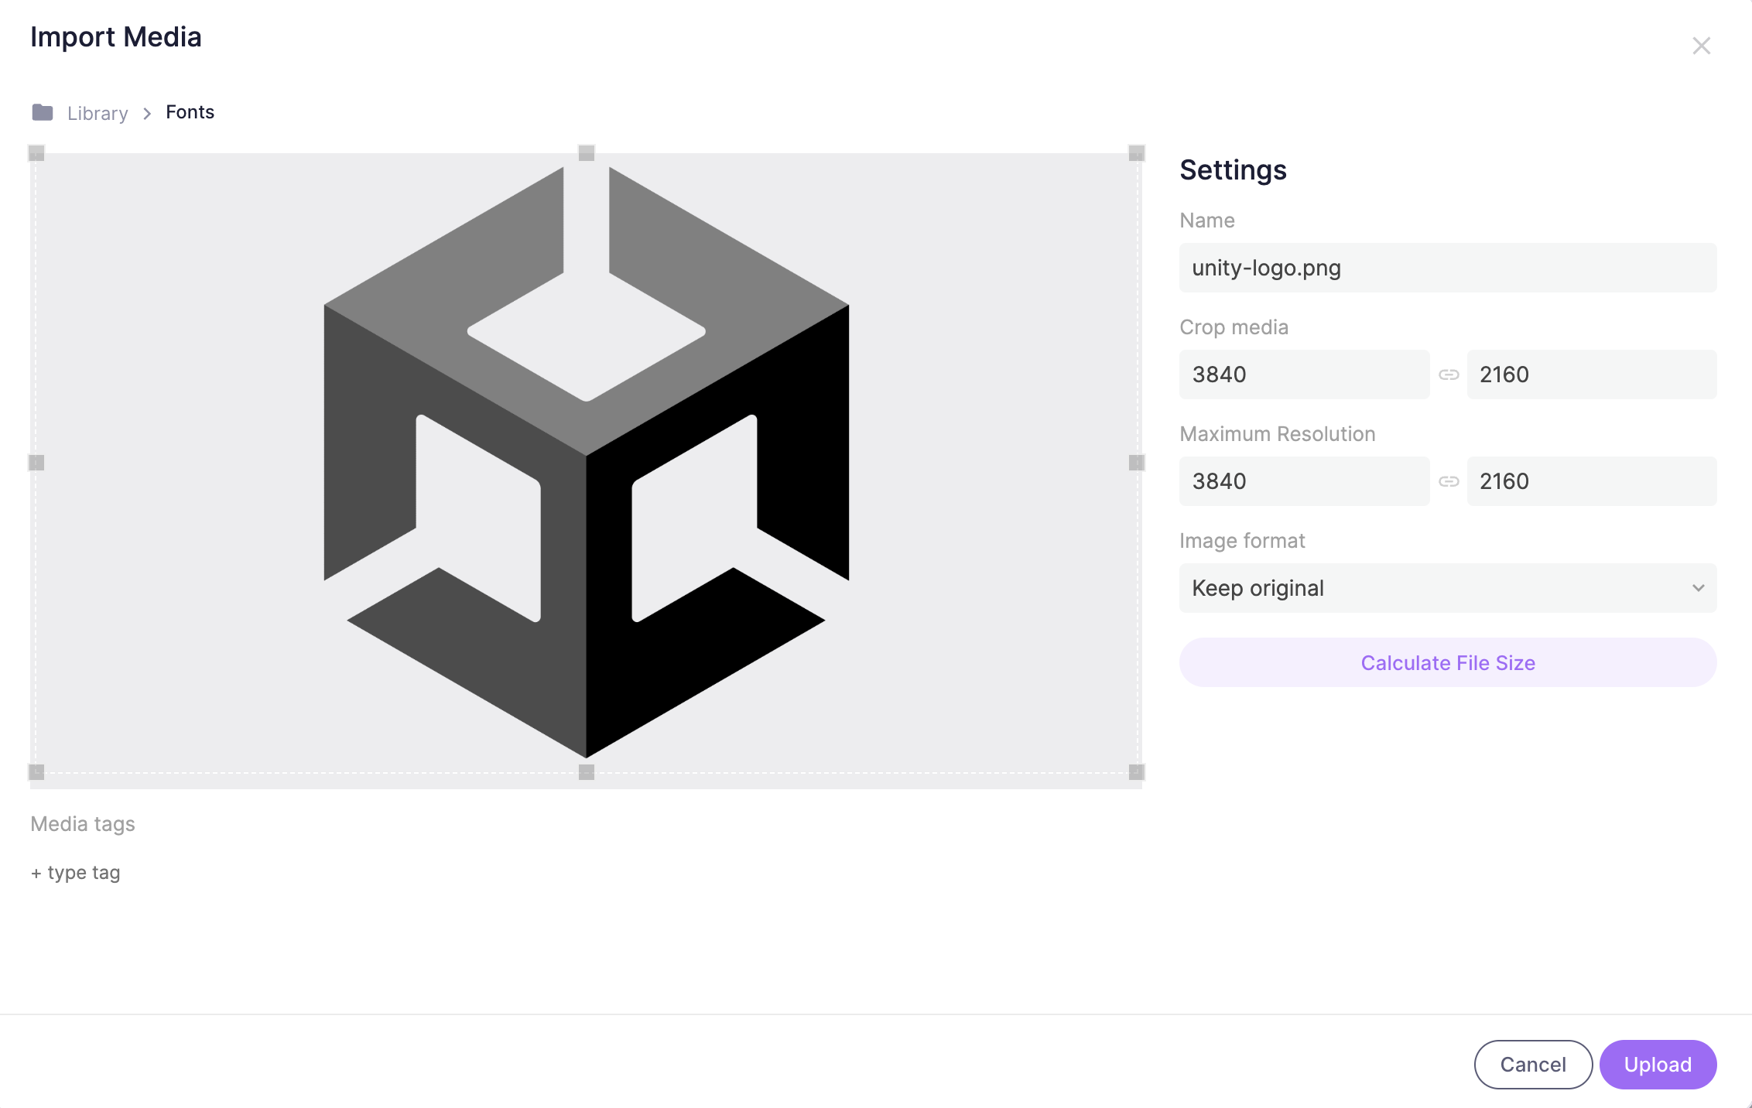Viewport: 1752px width, 1108px height.
Task: Go to Library in breadcrumb
Action: 98,113
